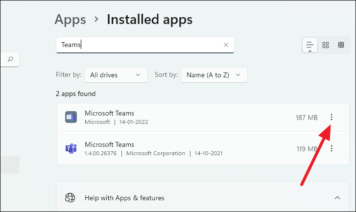Select the Microsoft Teams entry version 1.4.00.26376
Image resolution: width=356 pixels, height=212 pixels.
click(203, 149)
